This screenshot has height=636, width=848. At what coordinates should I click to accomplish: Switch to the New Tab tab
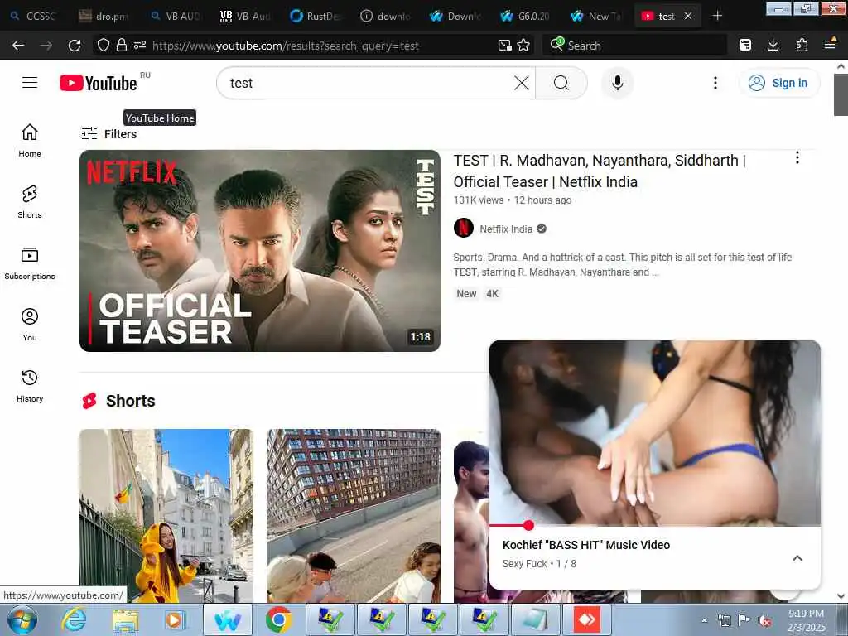pos(596,17)
